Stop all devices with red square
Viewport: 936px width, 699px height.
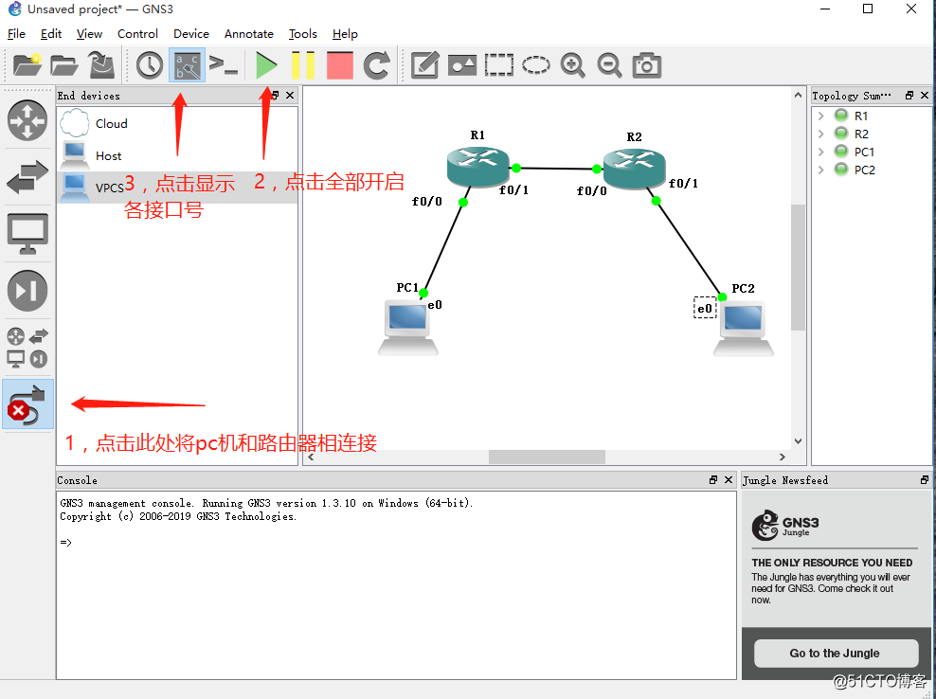tap(340, 65)
